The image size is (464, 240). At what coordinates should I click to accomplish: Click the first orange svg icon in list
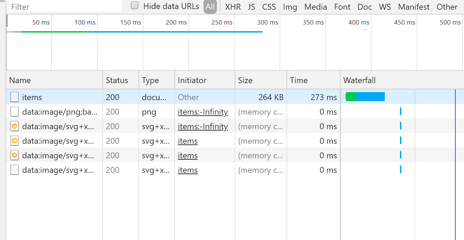point(15,126)
